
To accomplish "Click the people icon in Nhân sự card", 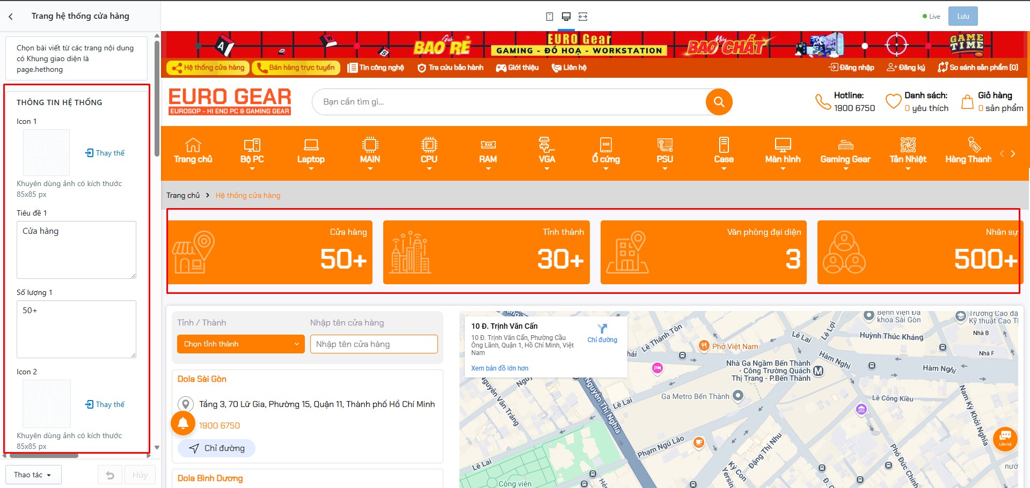I will (844, 252).
